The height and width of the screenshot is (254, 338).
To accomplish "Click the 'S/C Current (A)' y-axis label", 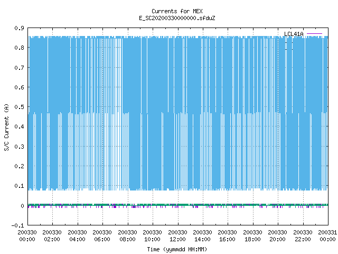I will click(x=6, y=127).
